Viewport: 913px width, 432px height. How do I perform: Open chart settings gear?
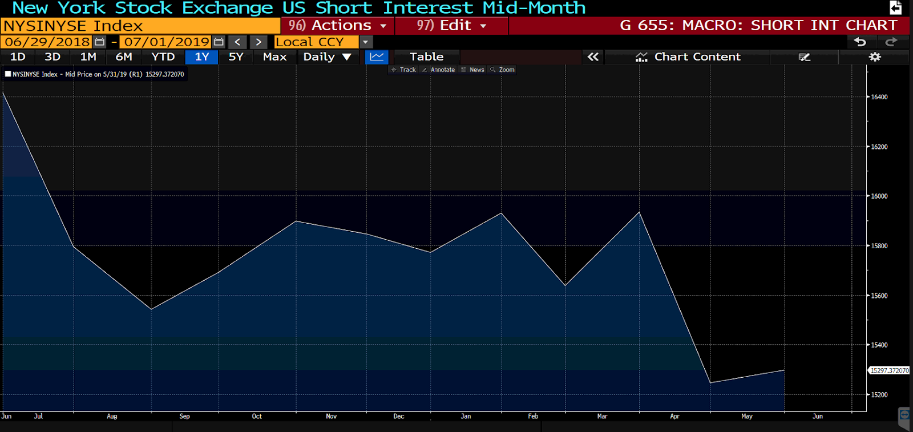[x=874, y=56]
